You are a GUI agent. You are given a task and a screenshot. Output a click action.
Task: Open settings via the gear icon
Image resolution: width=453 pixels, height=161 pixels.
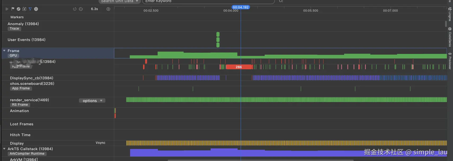click(36, 9)
